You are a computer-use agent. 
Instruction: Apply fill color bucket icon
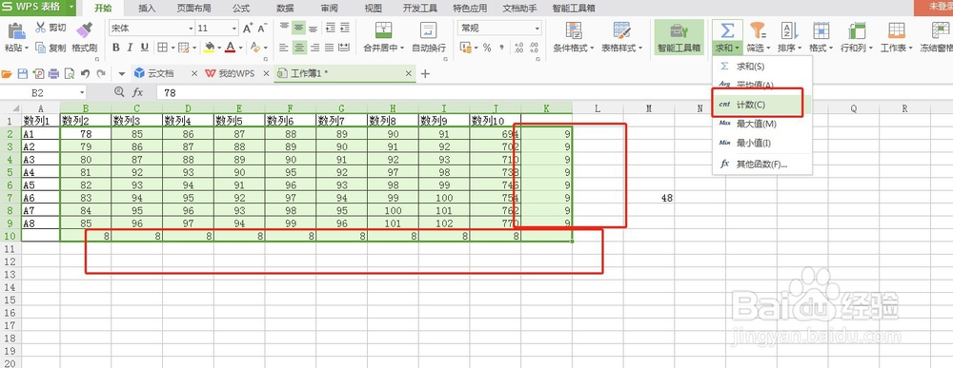(x=209, y=48)
